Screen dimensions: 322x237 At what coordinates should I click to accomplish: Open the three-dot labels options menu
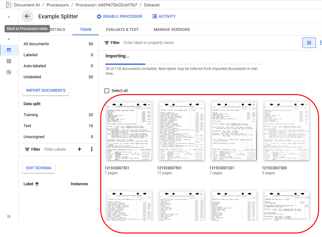92,149
